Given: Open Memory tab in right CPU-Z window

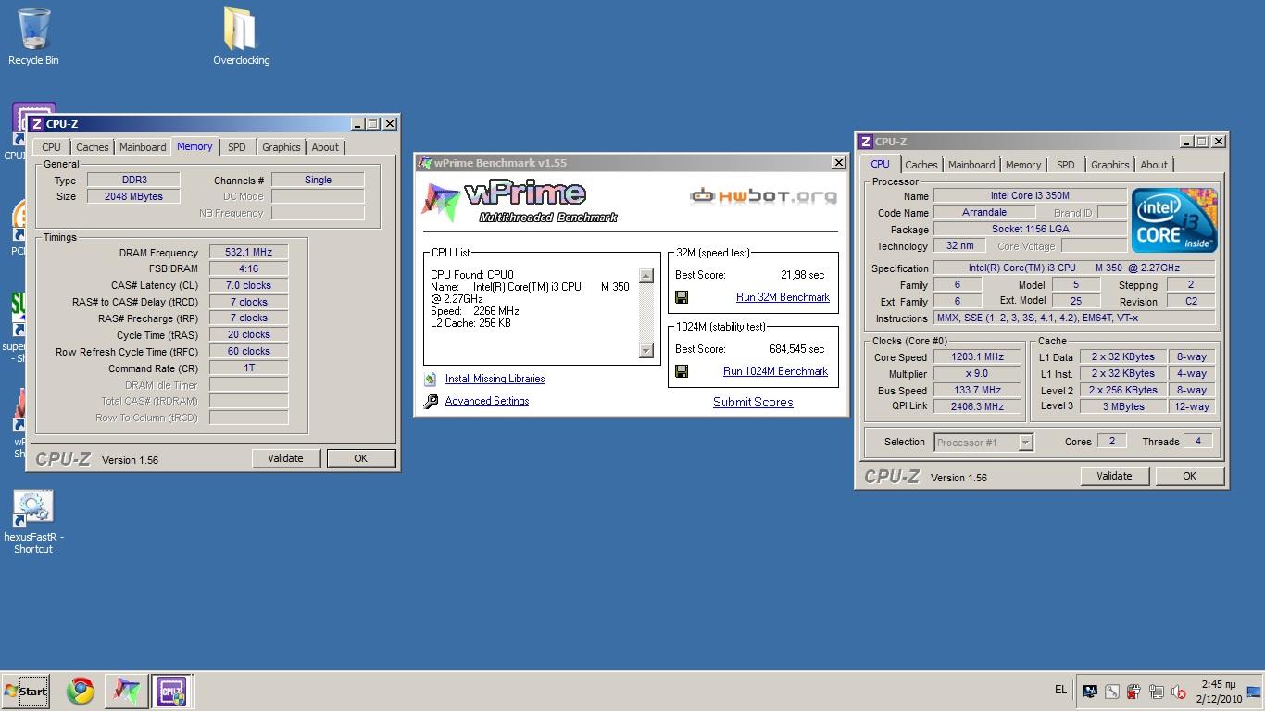Looking at the screenshot, I should pyautogui.click(x=1023, y=165).
